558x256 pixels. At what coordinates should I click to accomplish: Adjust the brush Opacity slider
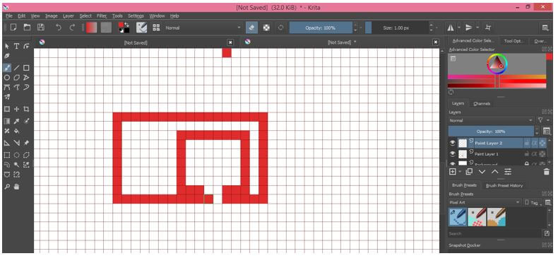[x=321, y=28]
